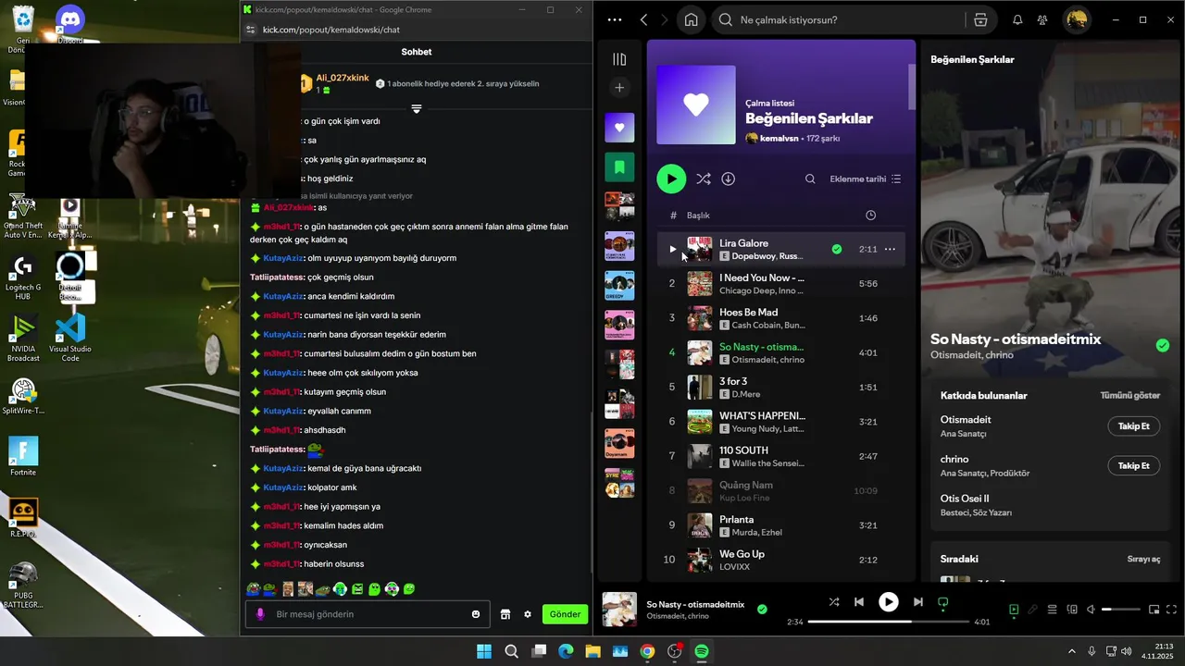Open Spotify notifications bell

click(x=1017, y=19)
